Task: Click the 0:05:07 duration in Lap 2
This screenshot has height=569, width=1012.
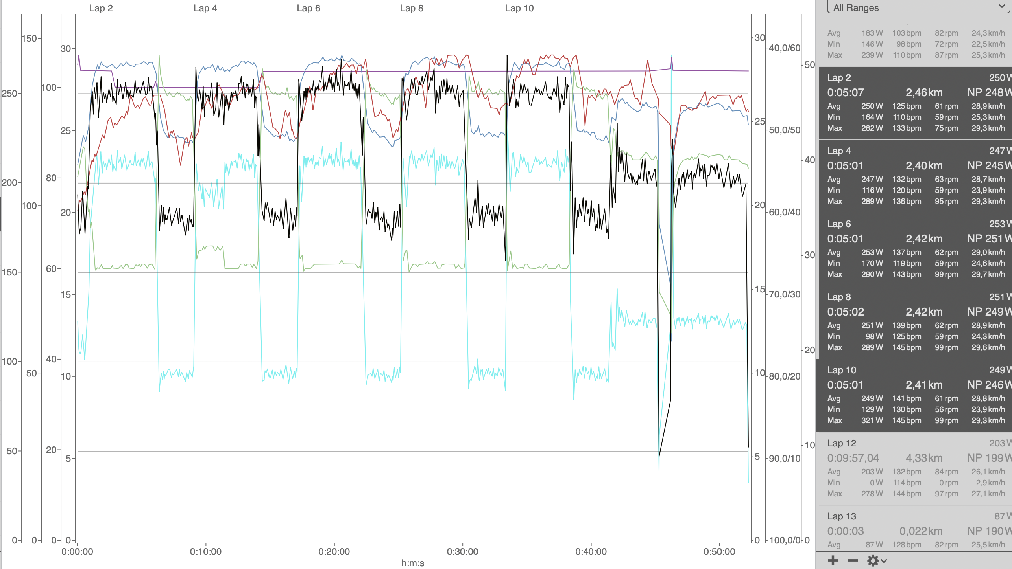Action: 845,93
